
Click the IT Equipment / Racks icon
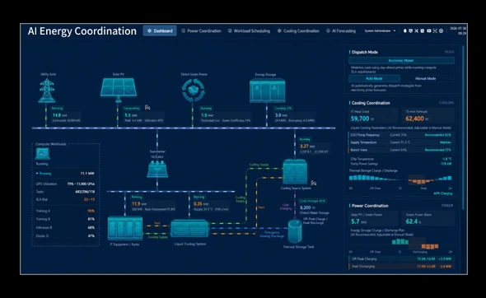125,228
